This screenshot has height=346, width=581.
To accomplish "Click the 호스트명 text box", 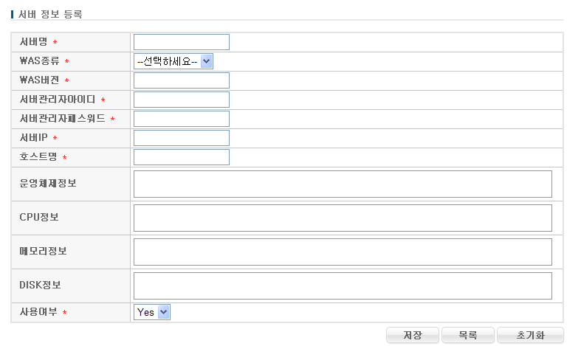I will tap(181, 157).
